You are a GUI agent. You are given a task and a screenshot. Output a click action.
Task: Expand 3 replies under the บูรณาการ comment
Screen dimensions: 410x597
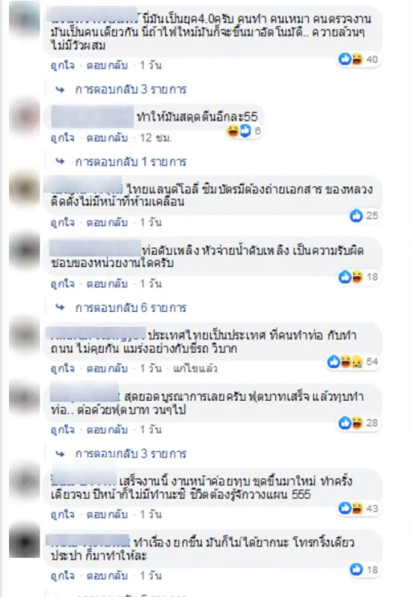(x=131, y=454)
